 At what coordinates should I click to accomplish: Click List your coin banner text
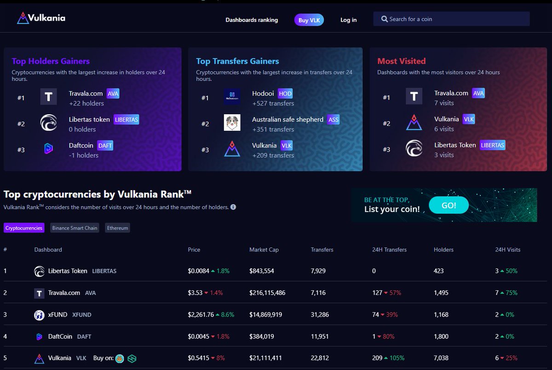[392, 209]
